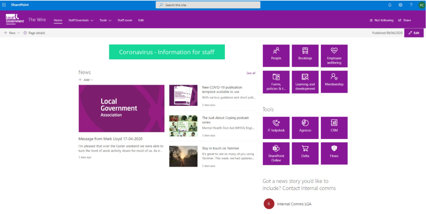426x214 pixels.
Task: Click the Published 09/04/2020 text
Action: pos(387,33)
